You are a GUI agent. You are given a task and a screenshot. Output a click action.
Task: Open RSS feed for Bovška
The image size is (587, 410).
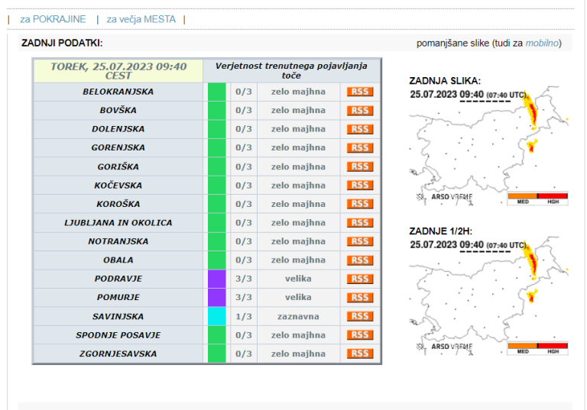pyautogui.click(x=359, y=111)
